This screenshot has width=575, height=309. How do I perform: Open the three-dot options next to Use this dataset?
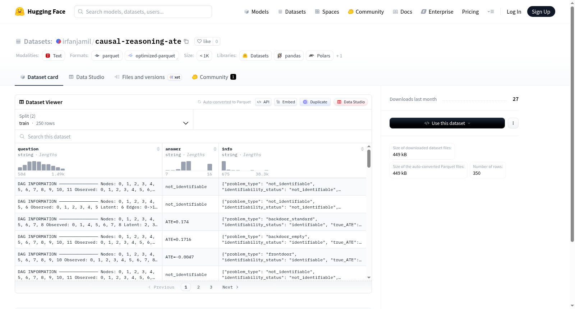(x=513, y=123)
